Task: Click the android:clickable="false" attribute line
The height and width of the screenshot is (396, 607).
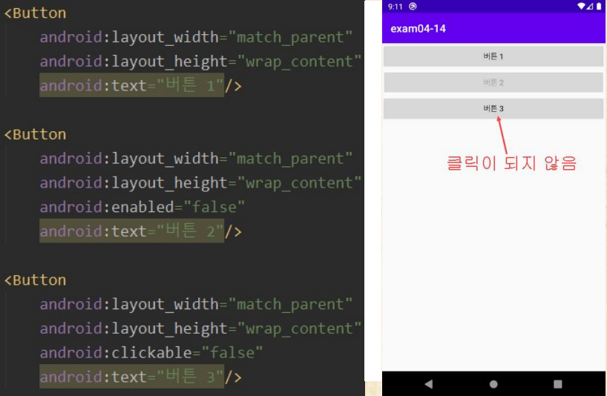Action: point(151,353)
